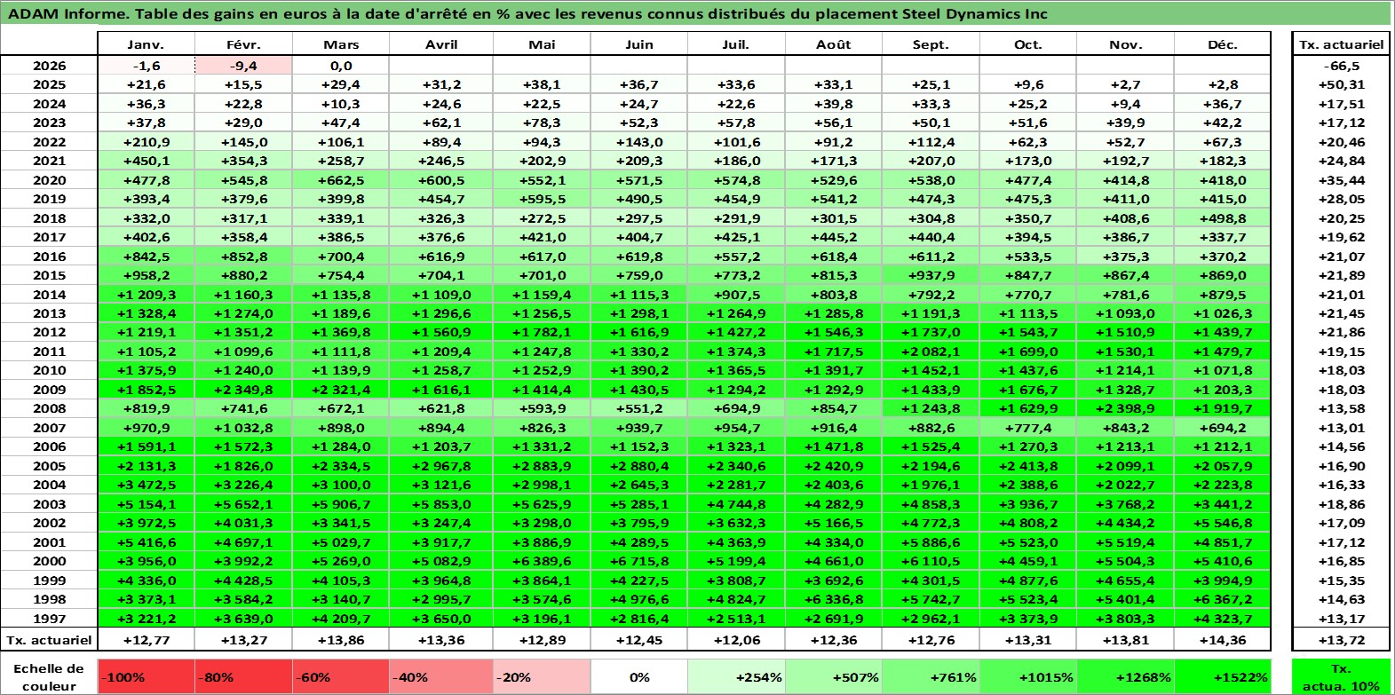Select the 2000 Juin cell +6 715,8
1395x695 pixels.
[x=638, y=561]
